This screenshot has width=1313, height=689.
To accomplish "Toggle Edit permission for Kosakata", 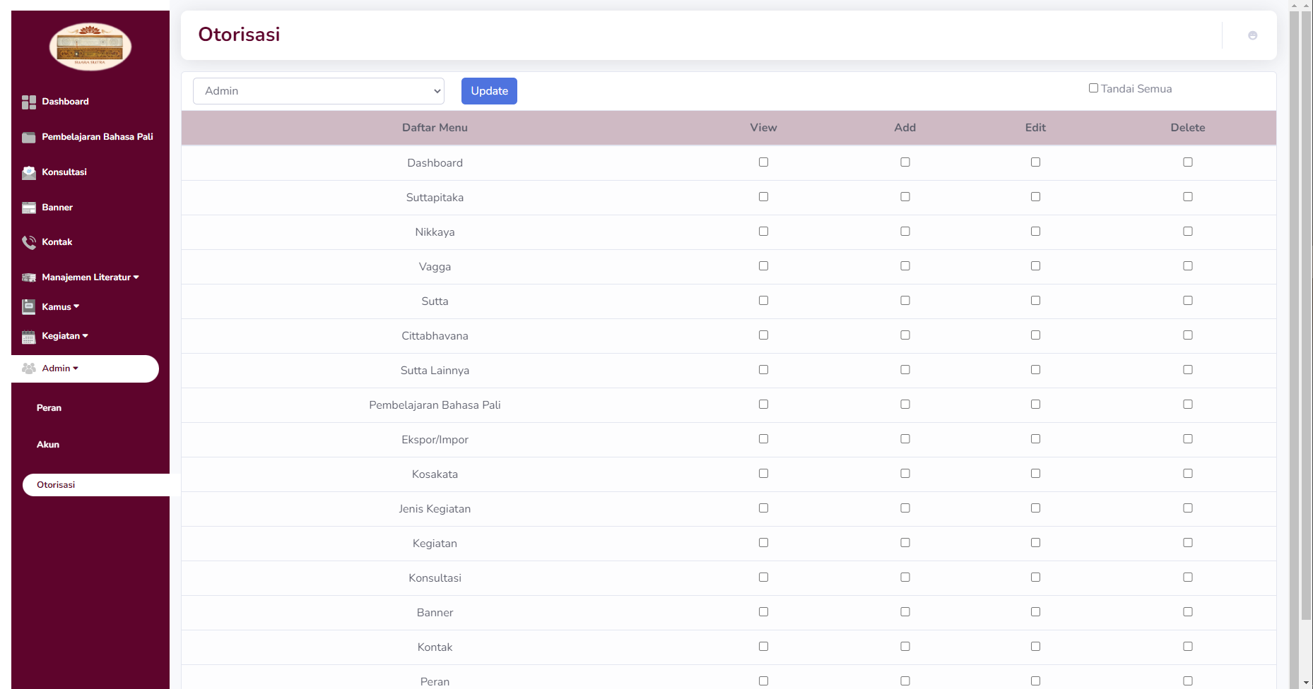I will click(x=1035, y=474).
